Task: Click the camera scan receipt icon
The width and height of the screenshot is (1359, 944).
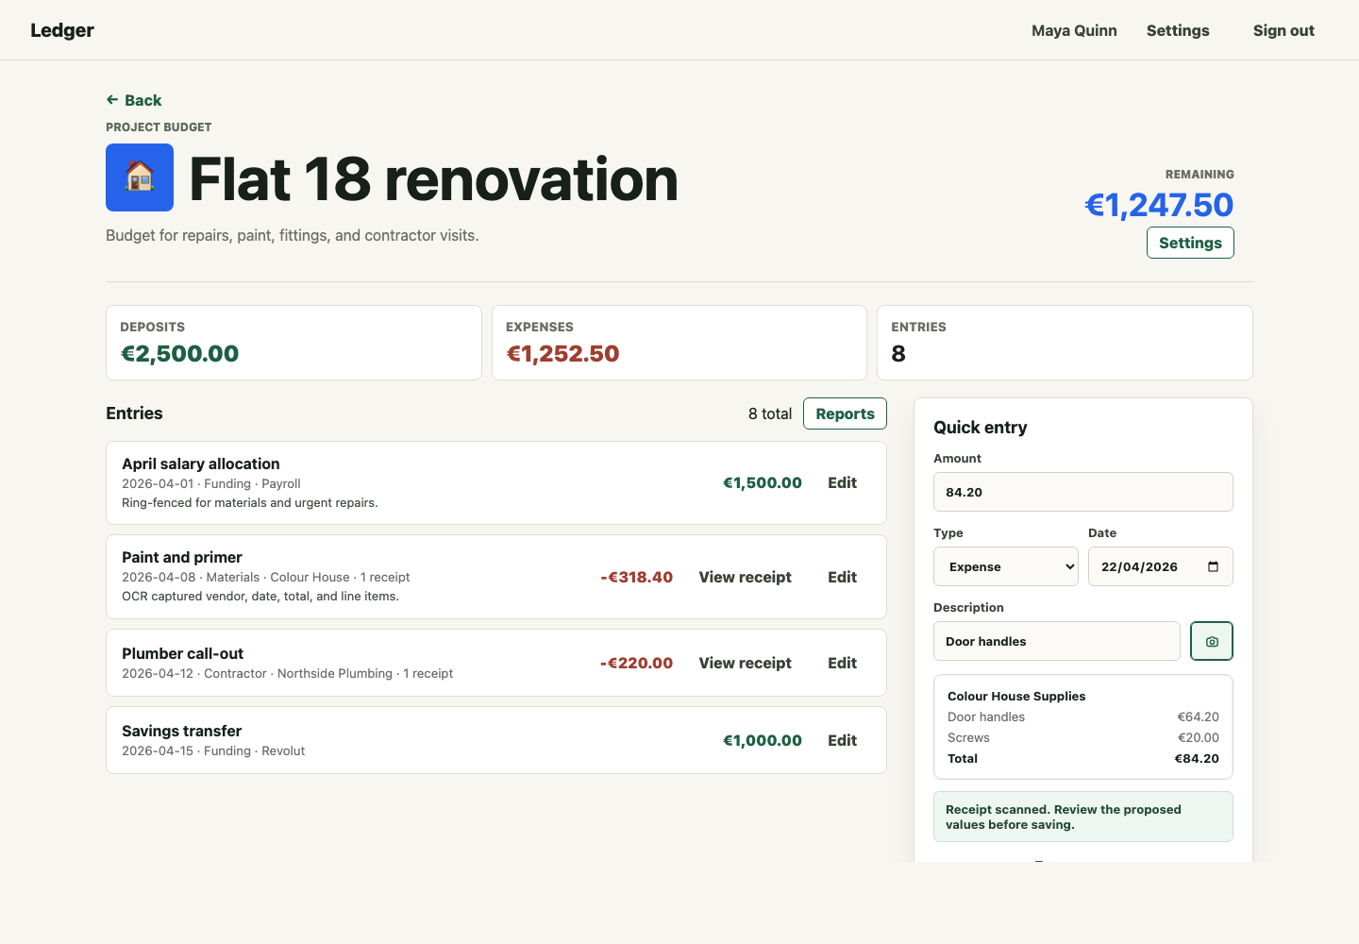Action: coord(1211,641)
